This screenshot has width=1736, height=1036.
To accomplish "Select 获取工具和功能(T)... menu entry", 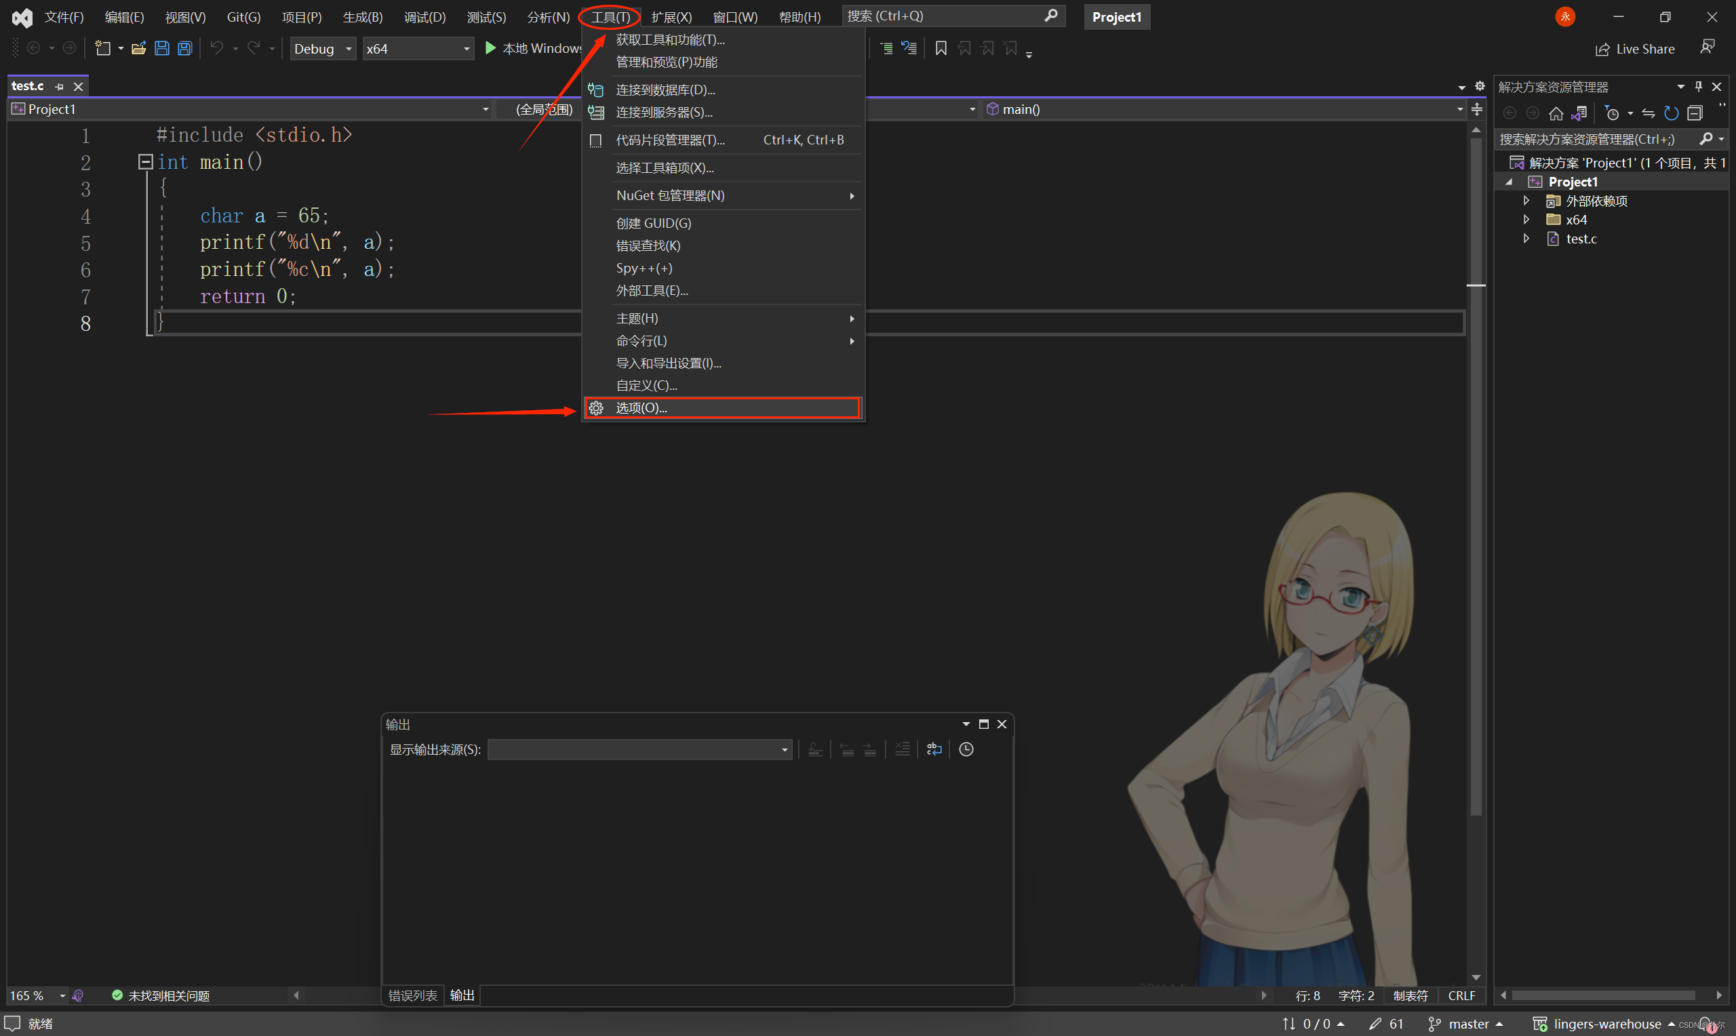I will click(723, 40).
